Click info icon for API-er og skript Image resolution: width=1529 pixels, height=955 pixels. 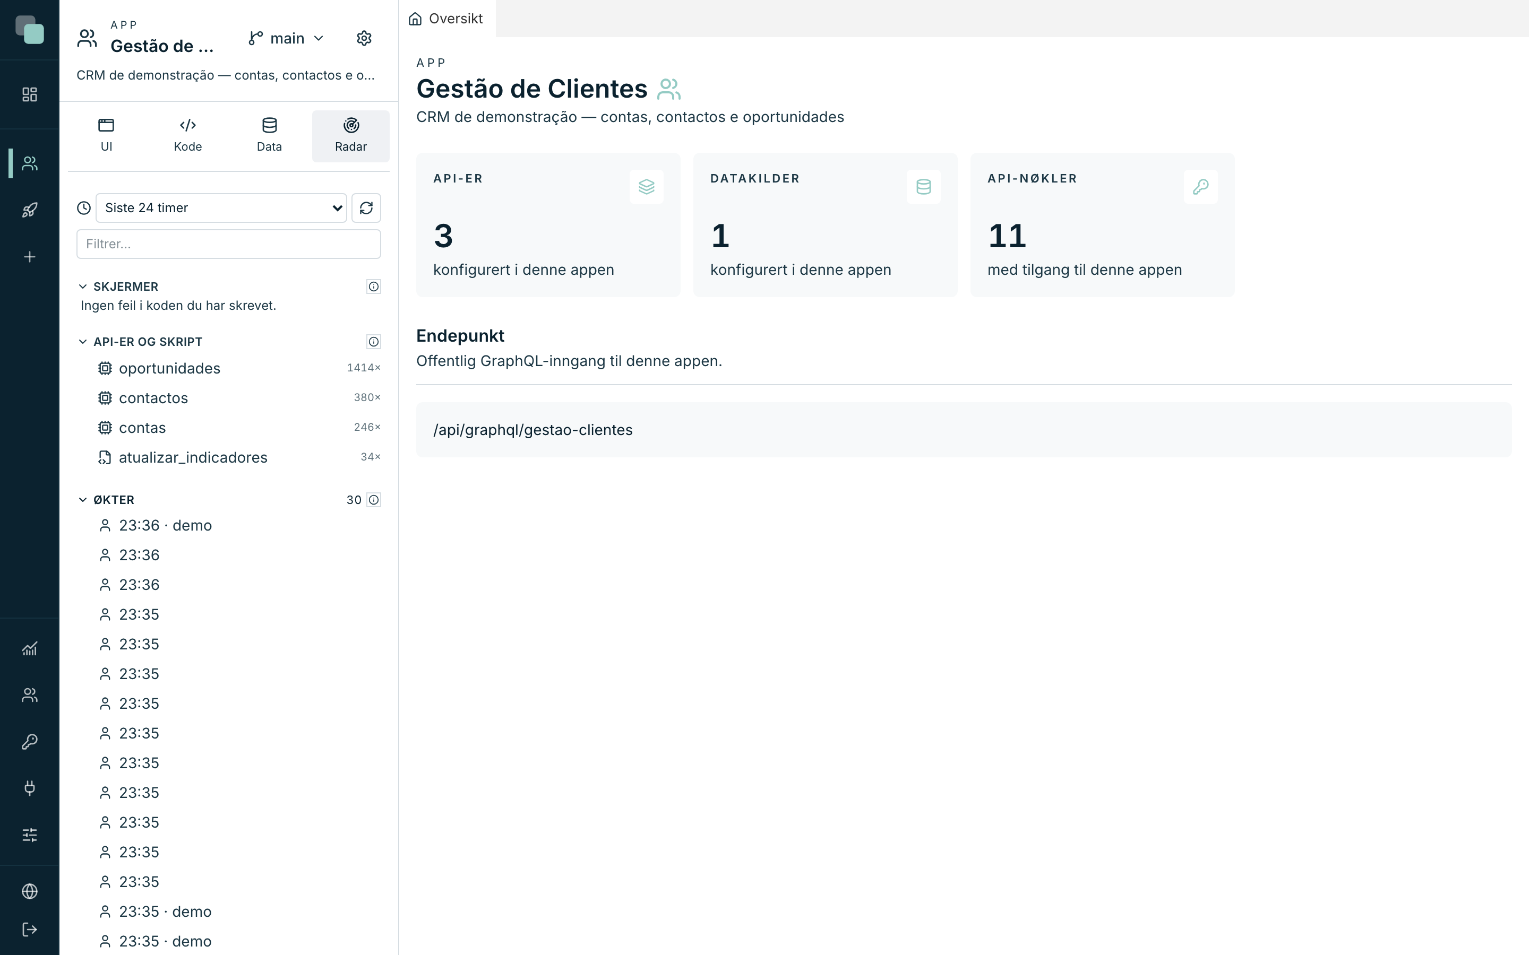coord(374,342)
